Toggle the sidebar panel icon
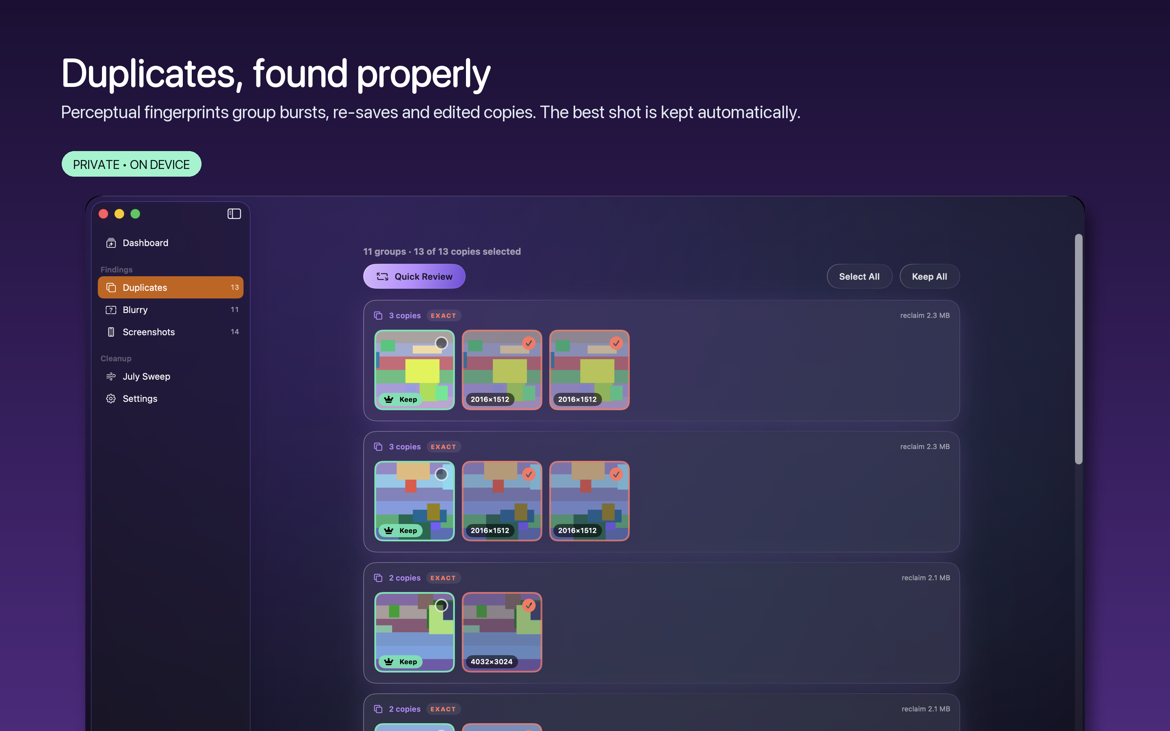This screenshot has width=1170, height=731. point(234,214)
